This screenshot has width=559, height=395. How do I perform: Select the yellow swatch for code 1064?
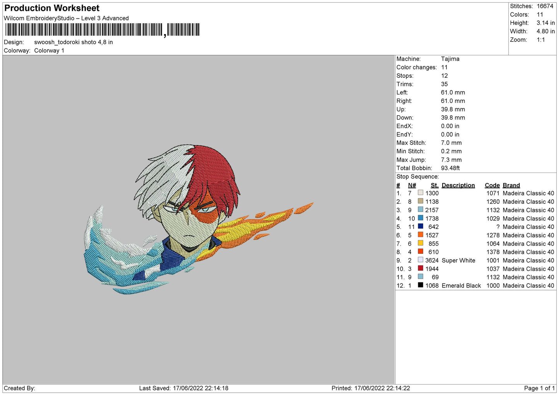tap(421, 243)
